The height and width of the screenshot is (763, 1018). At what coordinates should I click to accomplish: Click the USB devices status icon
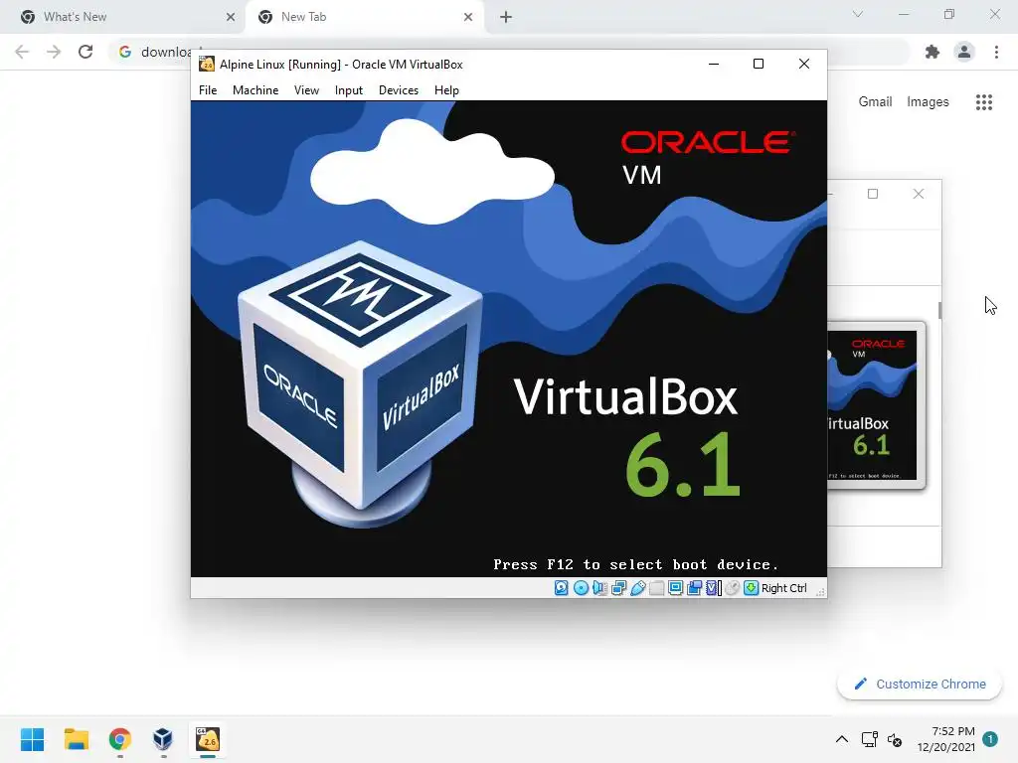tap(638, 588)
